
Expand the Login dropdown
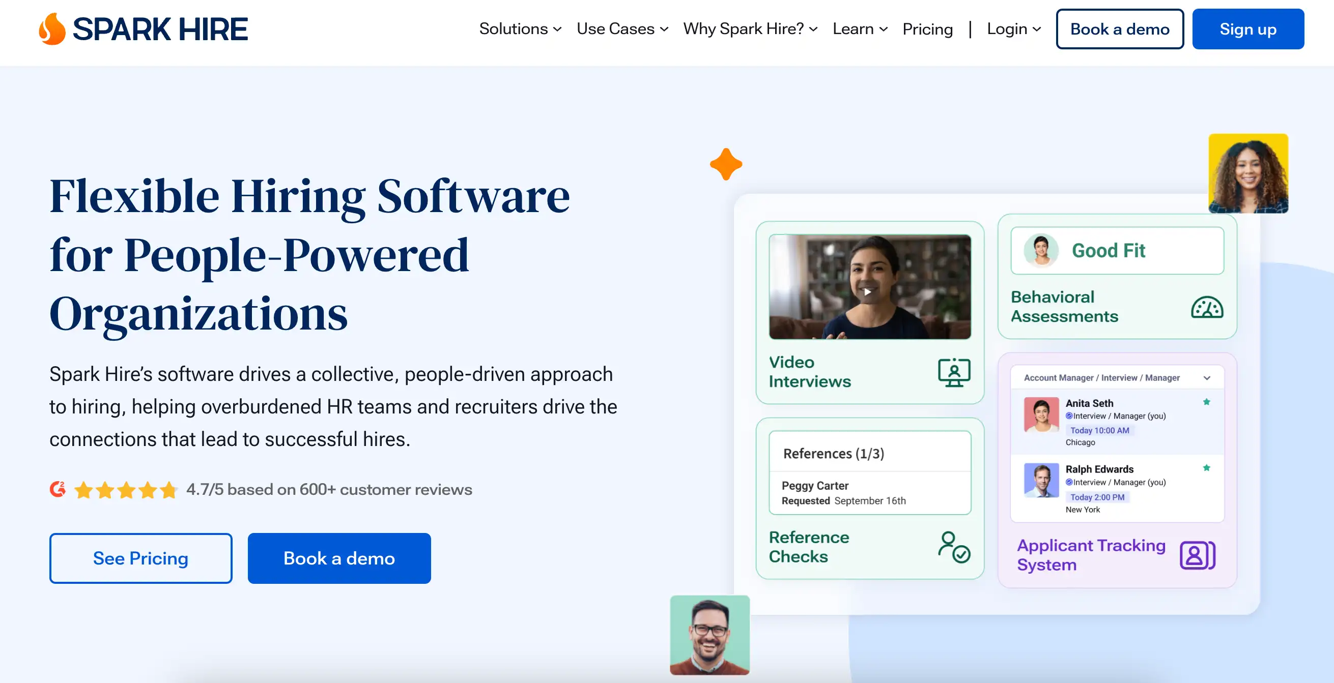point(1013,29)
